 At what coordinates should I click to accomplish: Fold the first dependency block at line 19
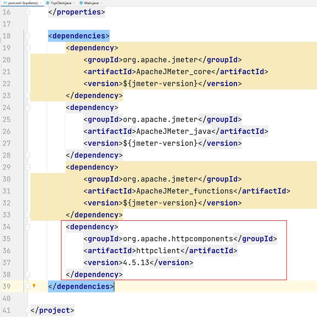pyautogui.click(x=27, y=48)
